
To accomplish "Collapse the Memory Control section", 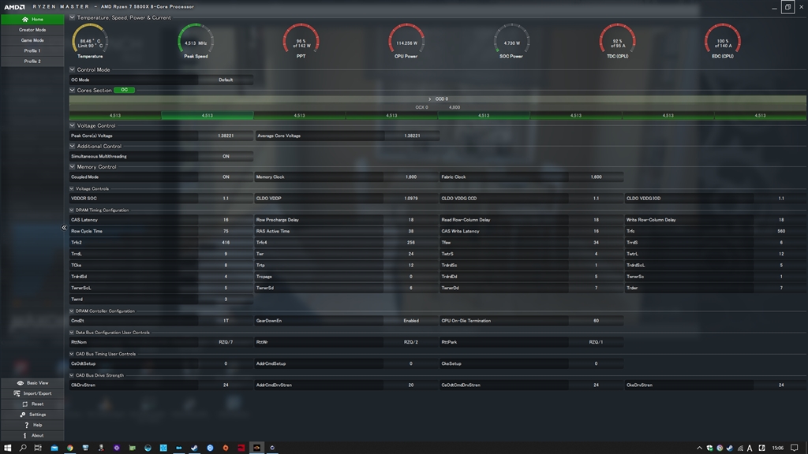I will pyautogui.click(x=73, y=167).
